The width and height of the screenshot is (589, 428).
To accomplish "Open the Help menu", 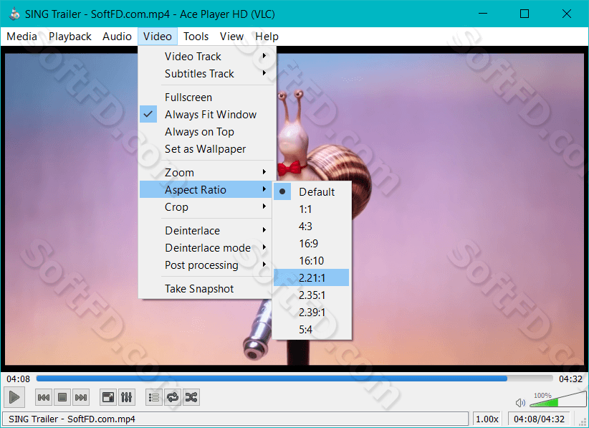I will coord(267,37).
